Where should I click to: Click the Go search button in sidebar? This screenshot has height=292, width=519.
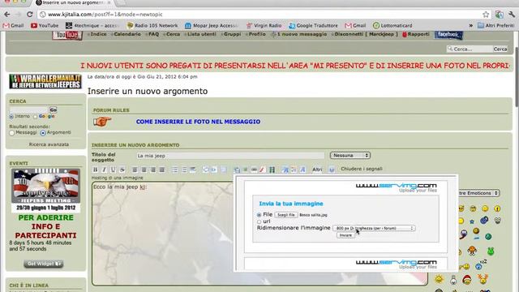[53, 109]
